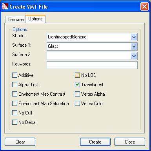Enable the Vertex Color option

pyautogui.click(x=77, y=104)
